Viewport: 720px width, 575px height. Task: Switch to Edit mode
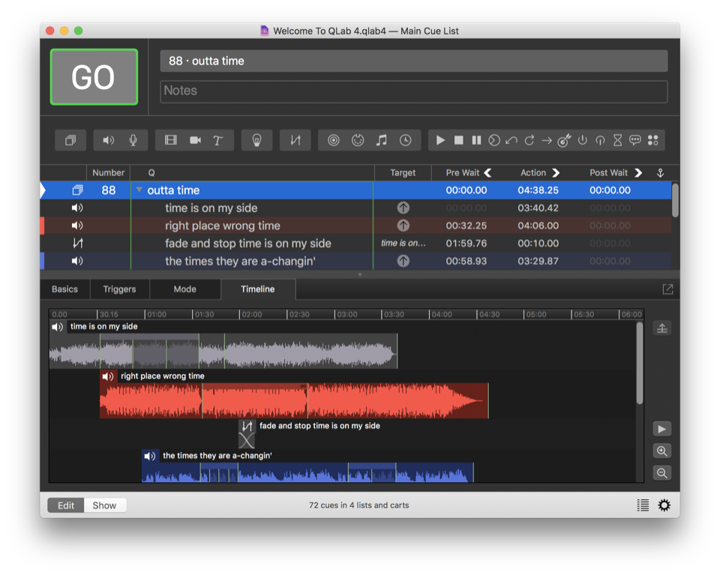pyautogui.click(x=66, y=505)
